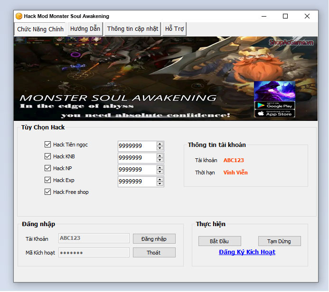The width and height of the screenshot is (329, 292).
Task: Decrease the Hack Tiên ngọc value with the down arrow
Action: click(x=160, y=148)
